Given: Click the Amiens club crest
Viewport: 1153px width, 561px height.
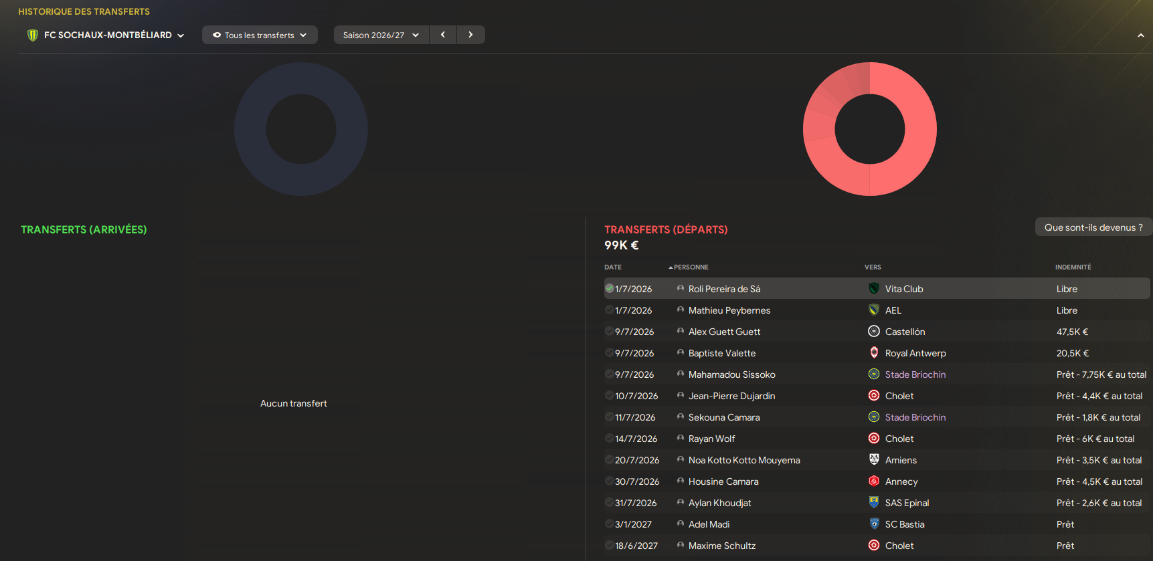Looking at the screenshot, I should (x=873, y=459).
